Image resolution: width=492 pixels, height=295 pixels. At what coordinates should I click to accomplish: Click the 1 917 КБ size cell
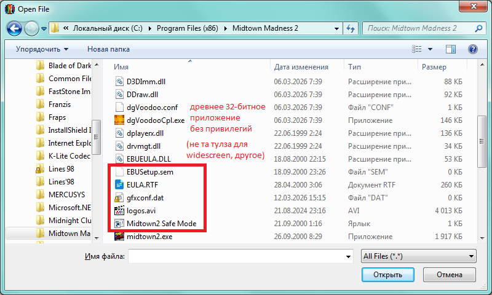[x=448, y=237]
